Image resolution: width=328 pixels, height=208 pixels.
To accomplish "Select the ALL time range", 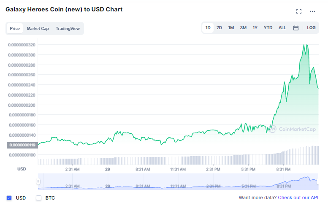I will coord(282,27).
